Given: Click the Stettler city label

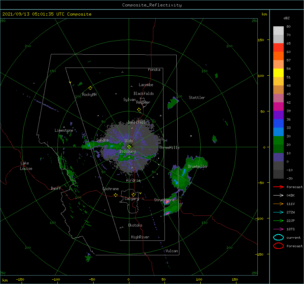Looking at the screenshot, I should pyautogui.click(x=197, y=98).
